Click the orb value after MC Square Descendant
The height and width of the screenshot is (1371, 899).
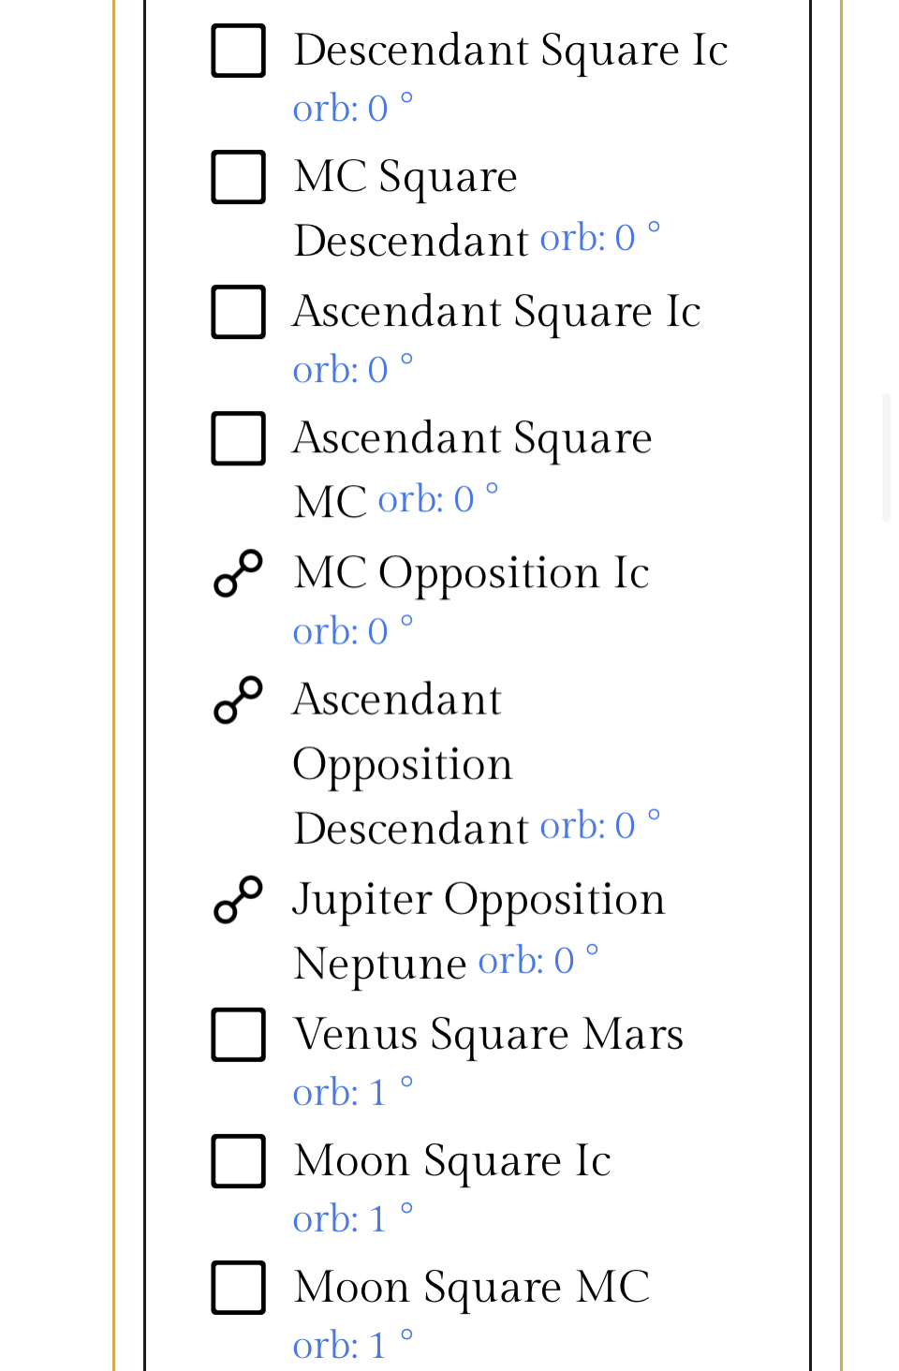[x=599, y=239]
